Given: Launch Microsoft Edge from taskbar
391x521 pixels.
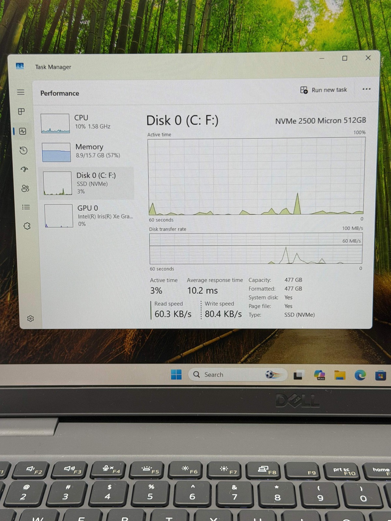Looking at the screenshot, I should tap(360, 375).
